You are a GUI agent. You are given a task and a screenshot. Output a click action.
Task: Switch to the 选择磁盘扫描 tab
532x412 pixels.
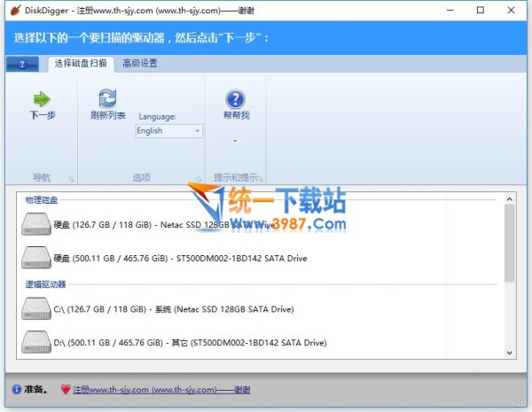point(81,64)
